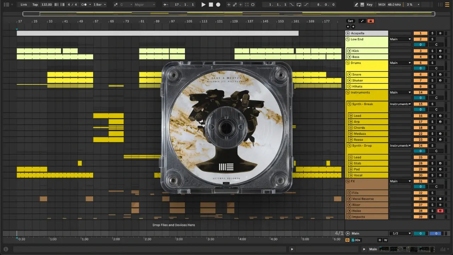Image resolution: width=453 pixels, height=255 pixels.
Task: Arm the Noise track for recording
Action: pyautogui.click(x=440, y=211)
